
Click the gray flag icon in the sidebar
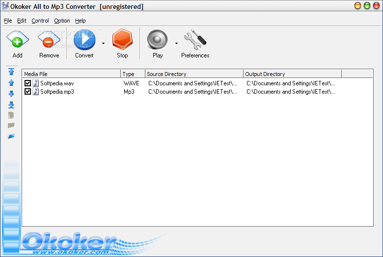(11, 126)
